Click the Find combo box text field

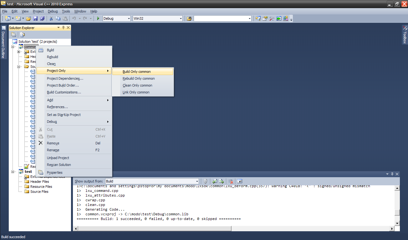pos(221,18)
